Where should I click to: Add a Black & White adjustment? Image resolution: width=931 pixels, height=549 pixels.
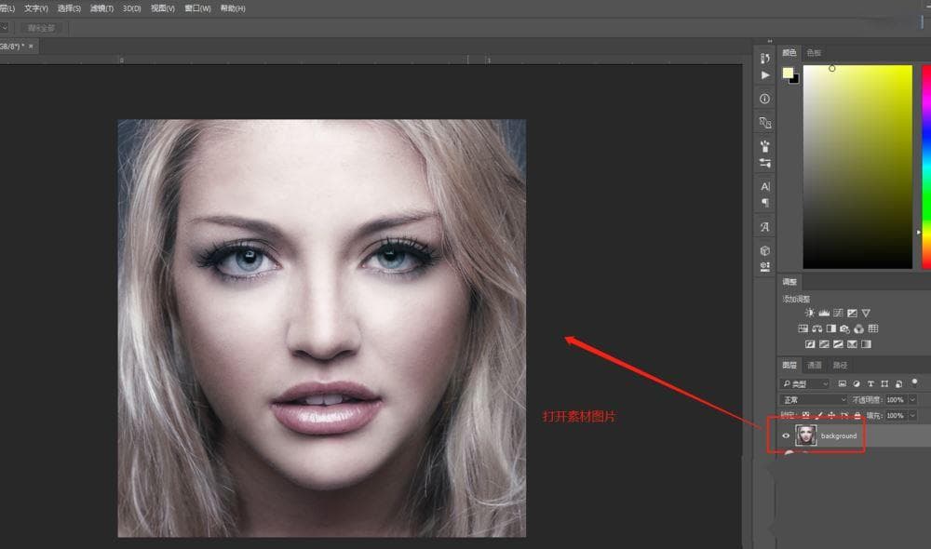(x=831, y=328)
